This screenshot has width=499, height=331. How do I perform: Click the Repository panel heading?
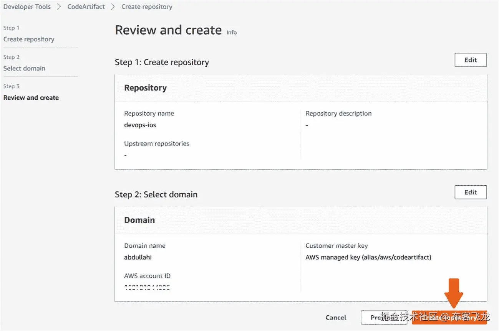click(145, 88)
